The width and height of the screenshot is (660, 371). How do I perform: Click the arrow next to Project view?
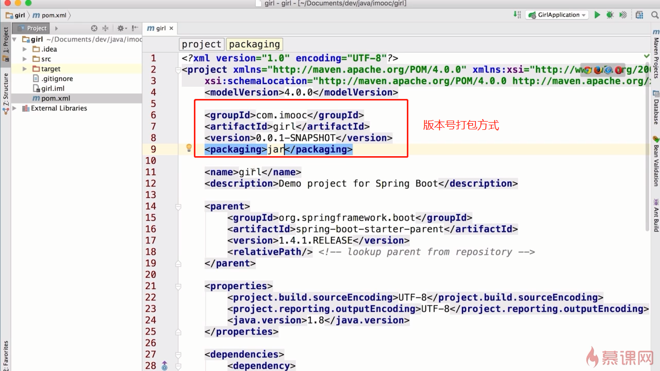[57, 28]
